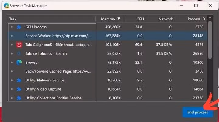This screenshot has width=219, height=122.
Task: Select the Tab: cell phones - Search row
Action: click(x=108, y=53)
